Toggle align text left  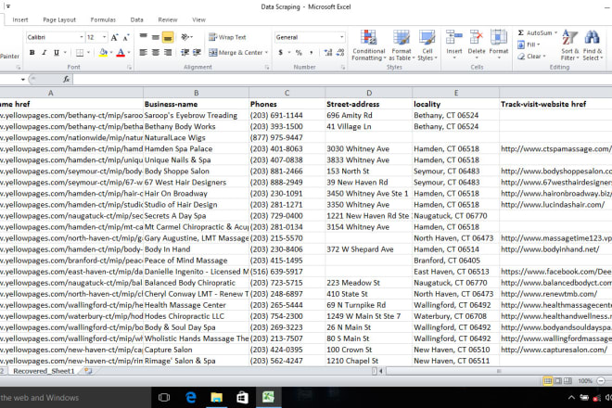click(x=143, y=52)
